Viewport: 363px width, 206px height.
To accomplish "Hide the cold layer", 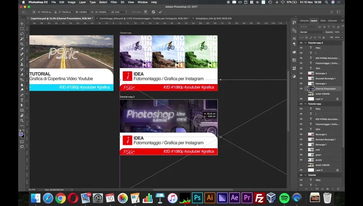I will pos(301,149).
